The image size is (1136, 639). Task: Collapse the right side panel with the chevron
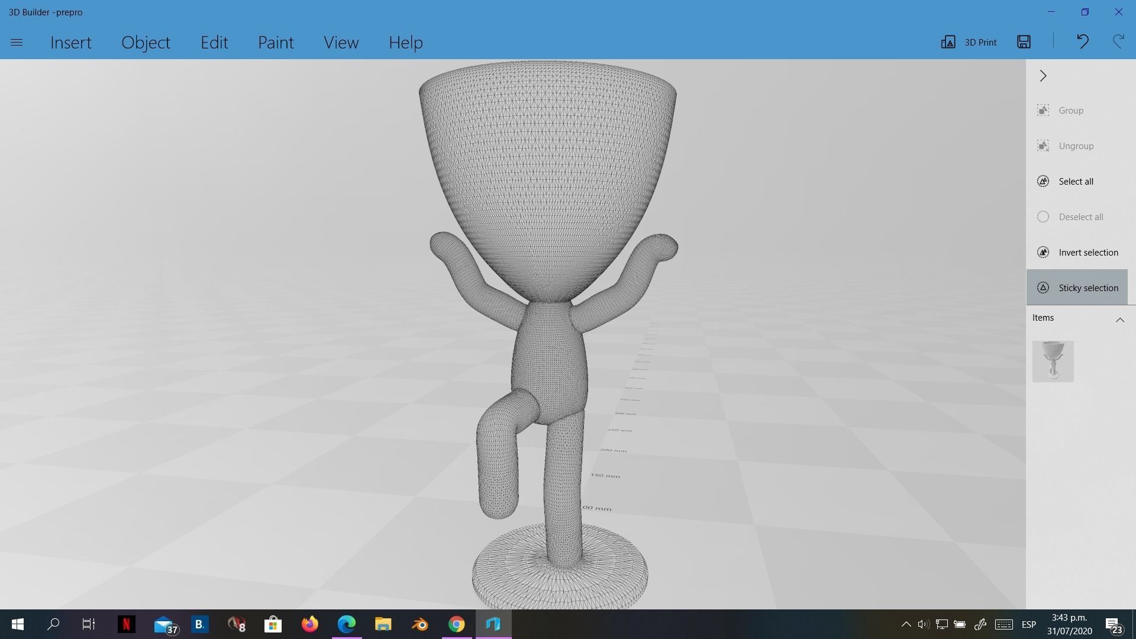coord(1043,76)
